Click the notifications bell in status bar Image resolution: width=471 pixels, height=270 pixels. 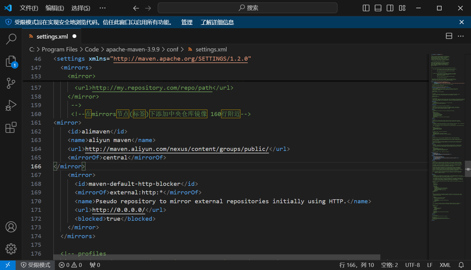pos(461,265)
